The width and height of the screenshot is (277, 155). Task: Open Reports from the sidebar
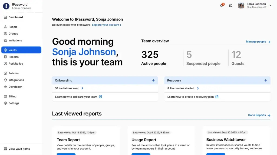[21, 57]
